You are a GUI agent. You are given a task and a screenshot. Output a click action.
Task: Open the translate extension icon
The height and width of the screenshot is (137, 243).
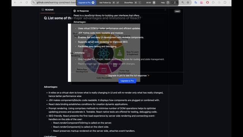coord(196,3)
